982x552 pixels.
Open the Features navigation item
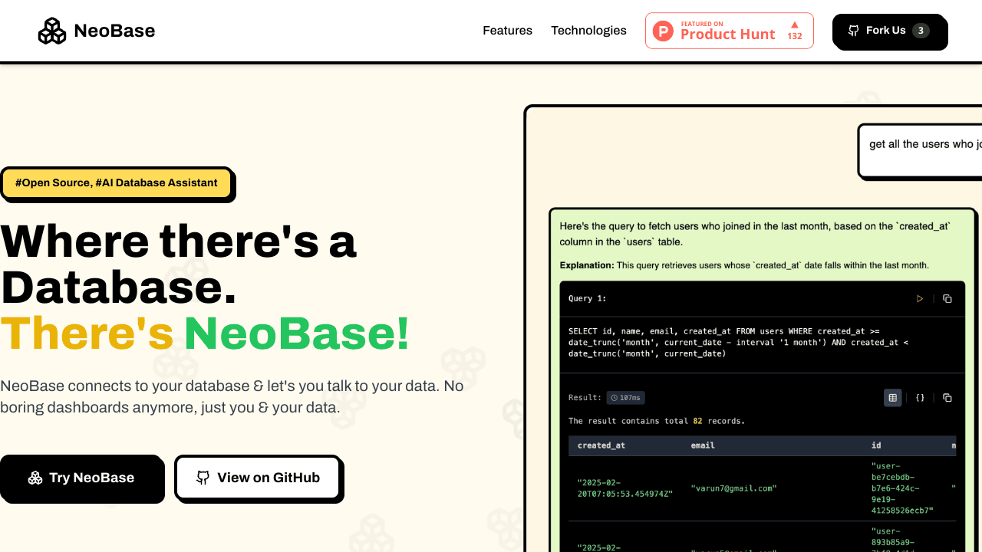point(507,31)
